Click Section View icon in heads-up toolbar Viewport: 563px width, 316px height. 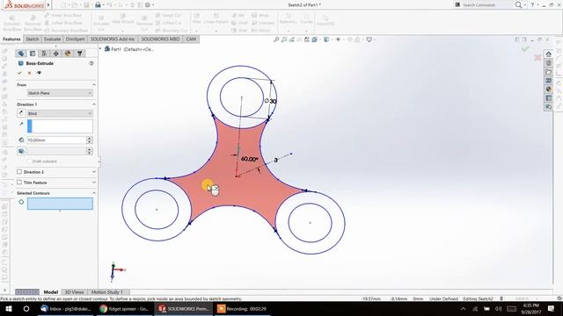pyautogui.click(x=299, y=39)
